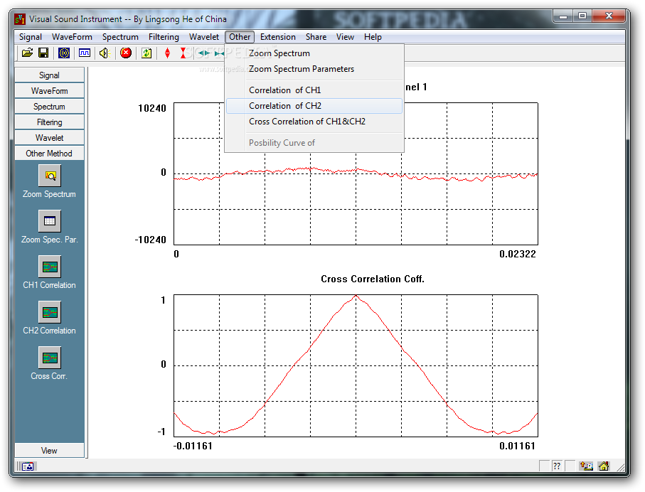Click the Cross Correlation Coff. chart title
Viewport: 645px width, 492px height.
tap(372, 279)
